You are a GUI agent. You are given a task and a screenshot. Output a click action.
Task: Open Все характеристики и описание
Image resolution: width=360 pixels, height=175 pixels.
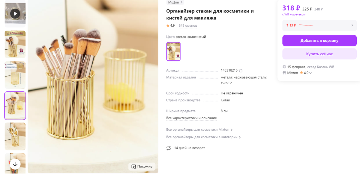coord(191,118)
